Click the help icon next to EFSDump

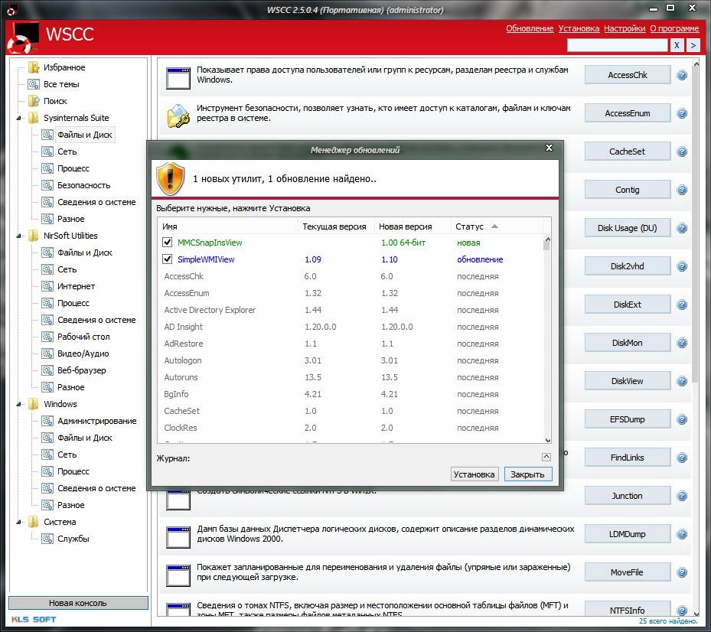coord(681,419)
